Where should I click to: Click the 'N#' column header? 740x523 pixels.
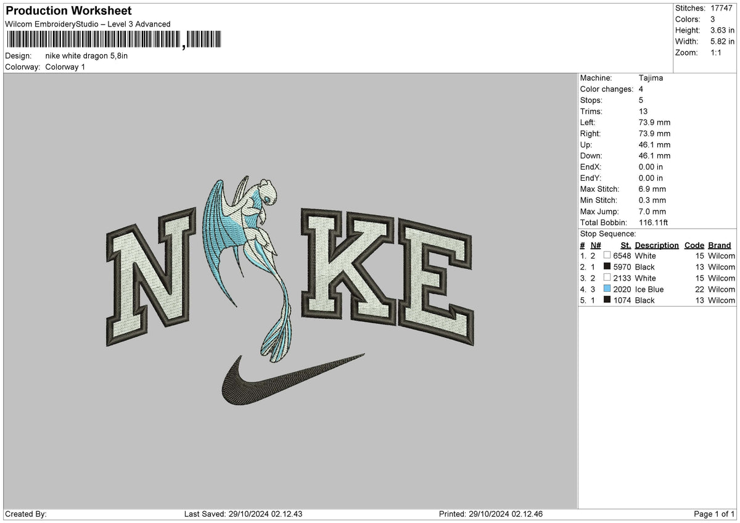[x=596, y=245]
